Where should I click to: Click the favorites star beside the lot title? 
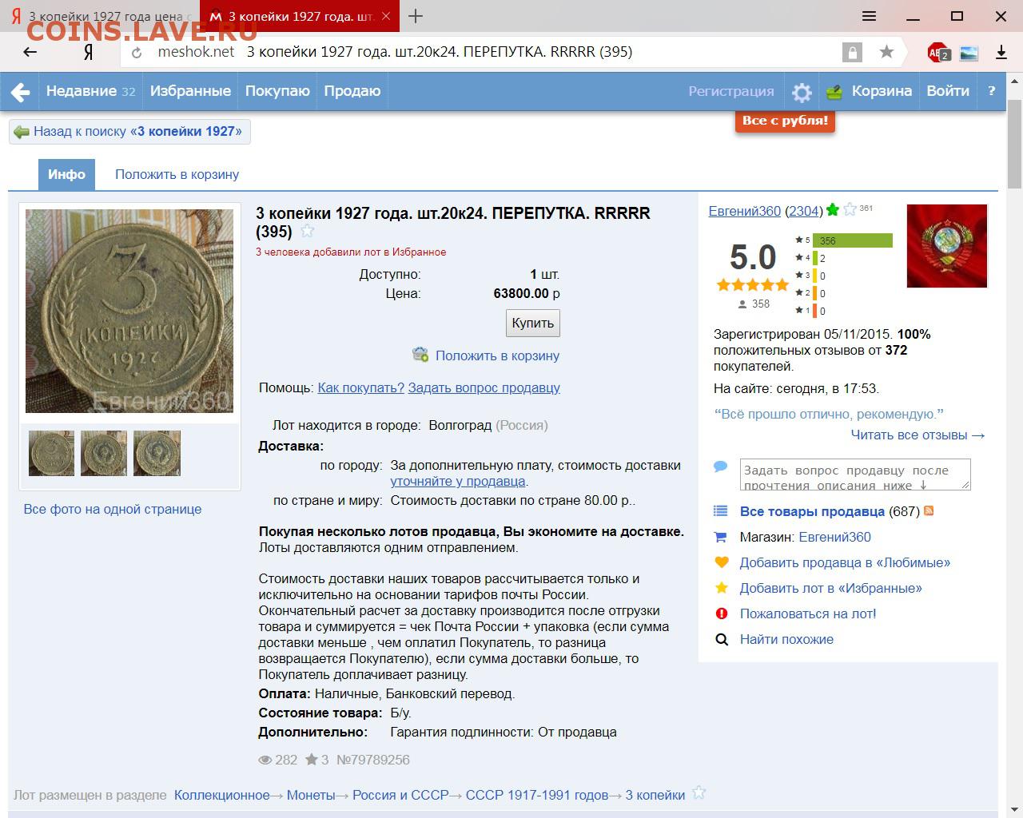pyautogui.click(x=307, y=232)
